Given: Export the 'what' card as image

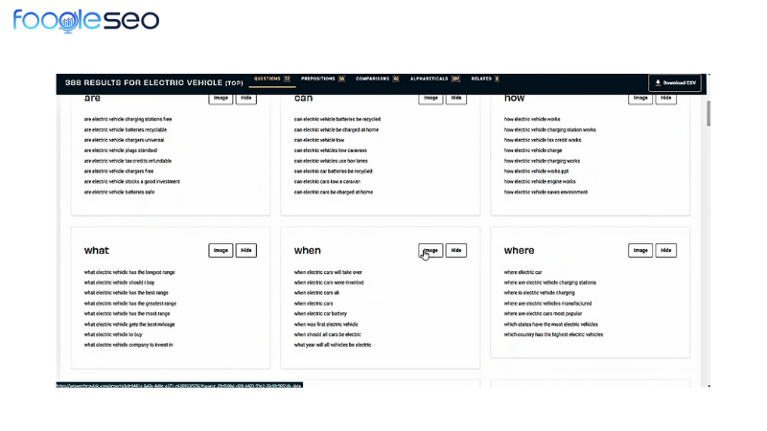Looking at the screenshot, I should pyautogui.click(x=221, y=250).
